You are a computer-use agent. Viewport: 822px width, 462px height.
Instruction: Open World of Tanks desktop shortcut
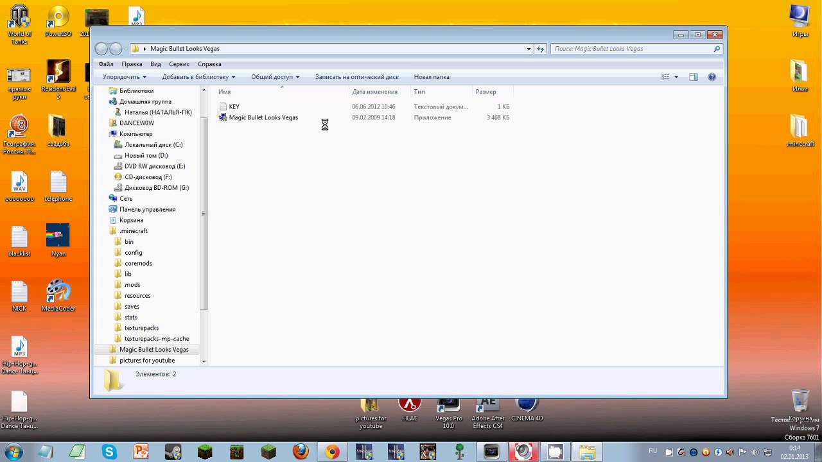click(x=19, y=24)
